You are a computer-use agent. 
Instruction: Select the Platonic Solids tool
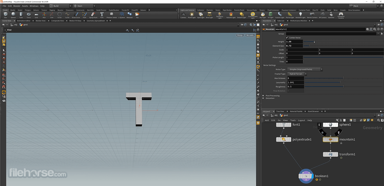pyautogui.click(x=112, y=15)
